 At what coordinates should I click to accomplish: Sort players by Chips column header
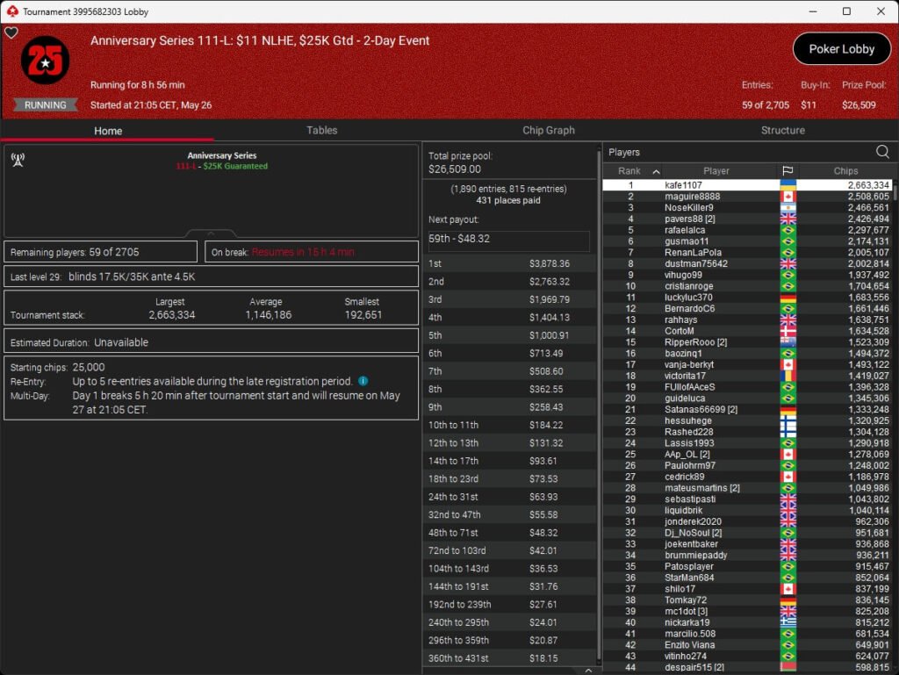845,171
